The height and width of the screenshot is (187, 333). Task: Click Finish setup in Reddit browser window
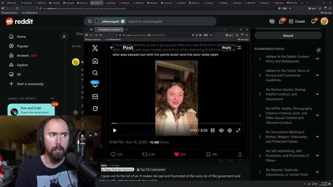pyautogui.click(x=326, y=12)
